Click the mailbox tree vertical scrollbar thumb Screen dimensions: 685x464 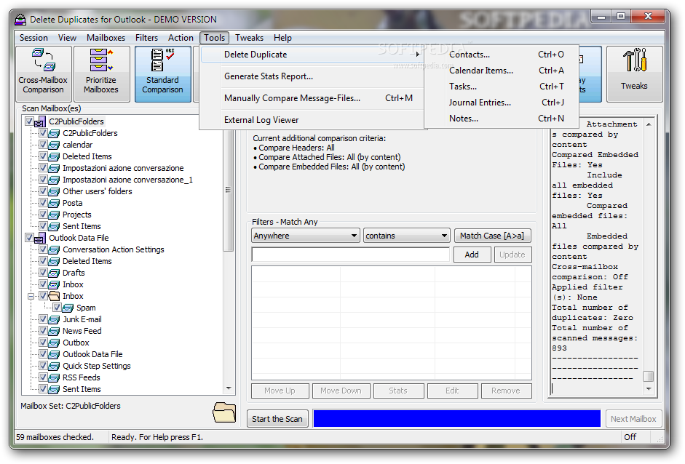click(229, 191)
